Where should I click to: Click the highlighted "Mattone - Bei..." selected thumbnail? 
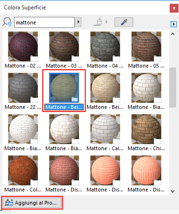(x=64, y=88)
